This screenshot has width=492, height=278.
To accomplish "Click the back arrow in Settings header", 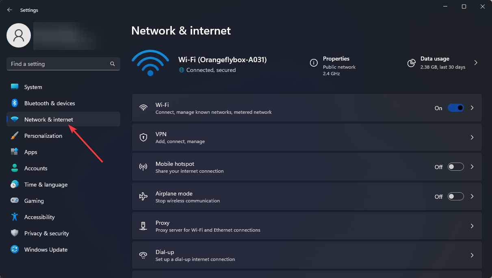I will (x=10, y=10).
